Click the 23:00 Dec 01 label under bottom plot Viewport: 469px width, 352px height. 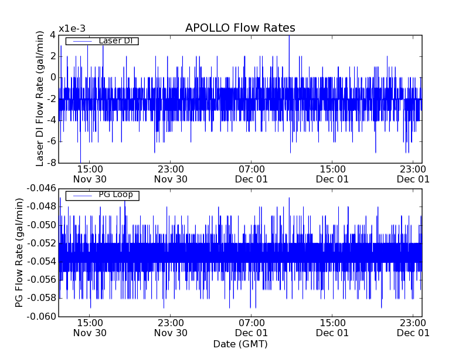[x=413, y=327]
